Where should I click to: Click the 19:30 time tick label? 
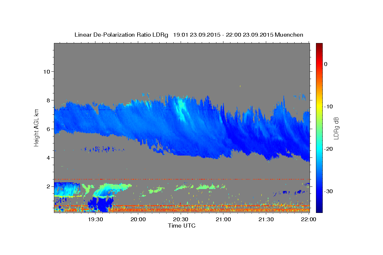95,219
